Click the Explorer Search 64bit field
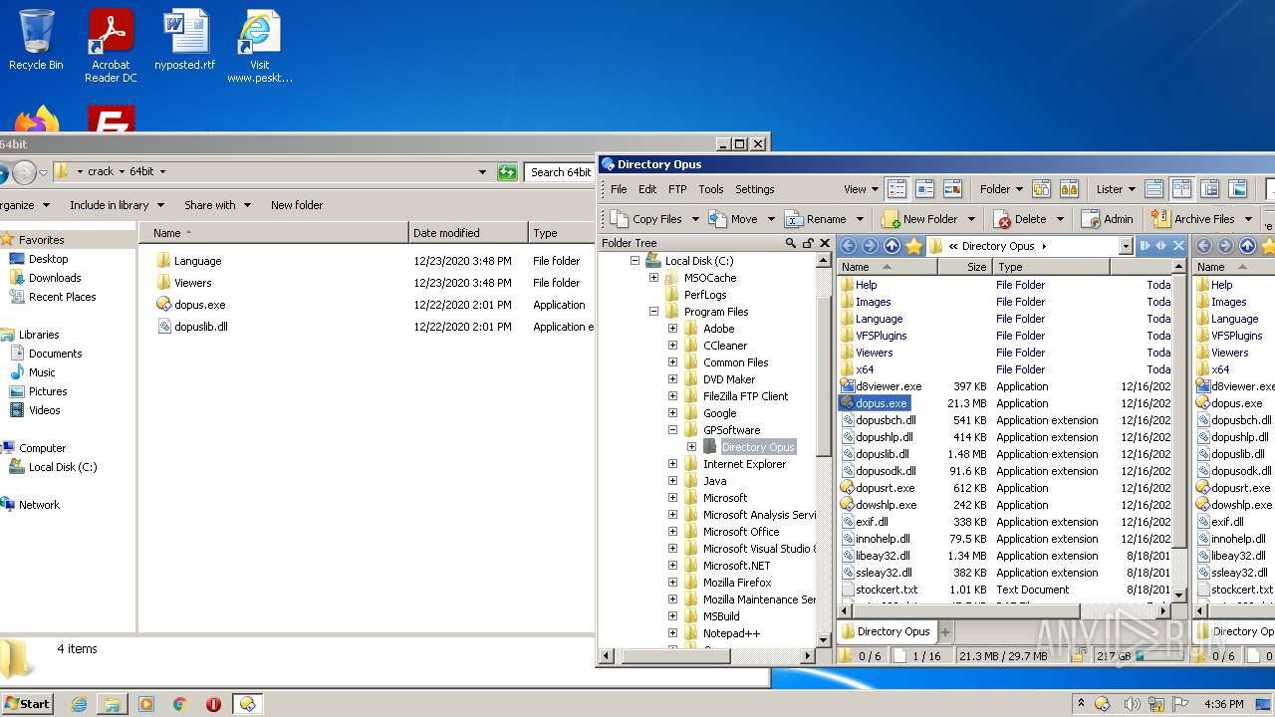 [559, 172]
